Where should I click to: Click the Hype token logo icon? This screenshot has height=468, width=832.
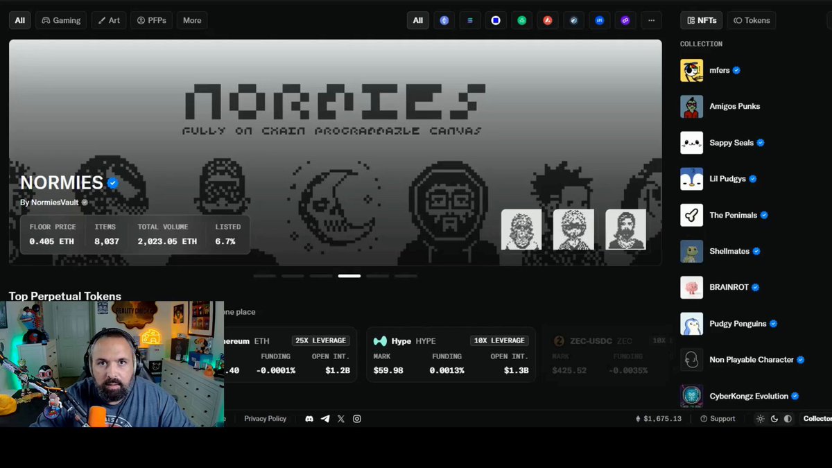pyautogui.click(x=380, y=341)
